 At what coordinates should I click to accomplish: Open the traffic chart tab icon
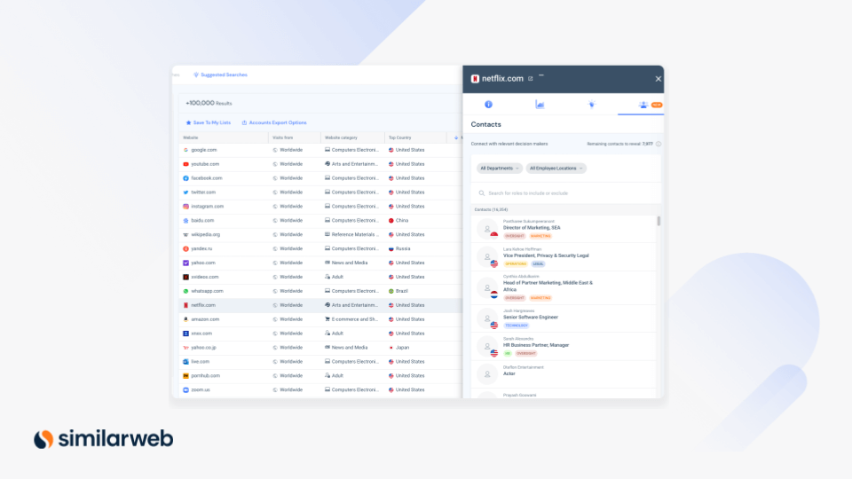coord(540,105)
